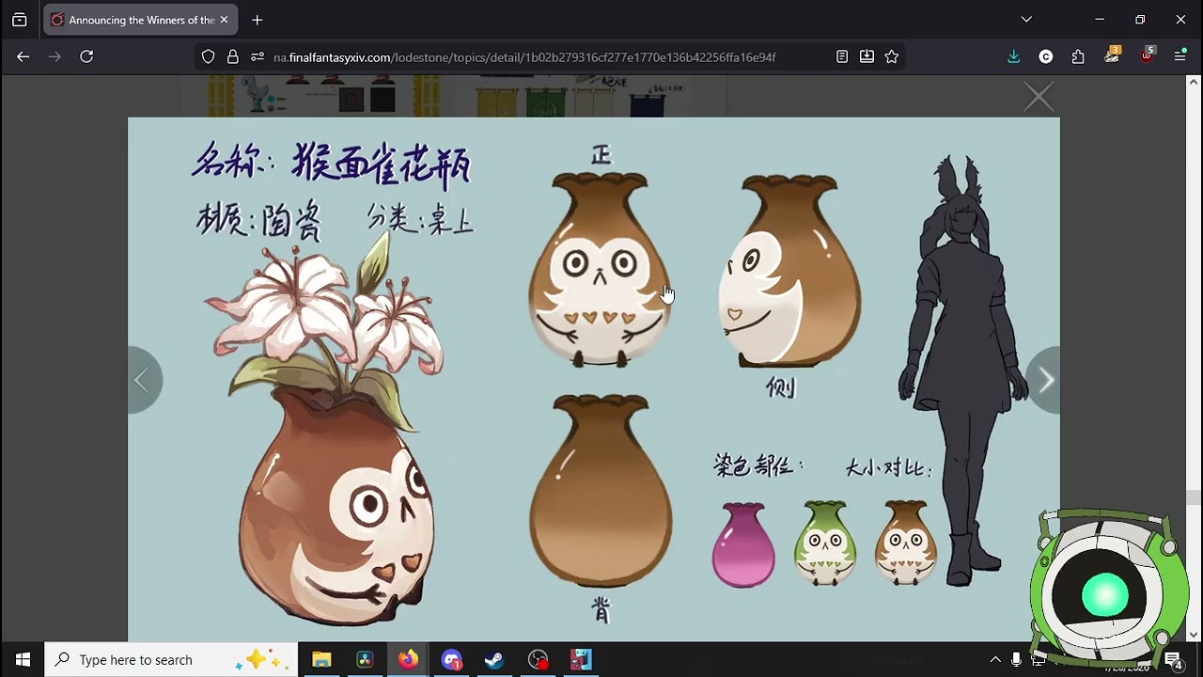Click the side view owl vase drawing
1203x677 pixels.
pyautogui.click(x=789, y=271)
